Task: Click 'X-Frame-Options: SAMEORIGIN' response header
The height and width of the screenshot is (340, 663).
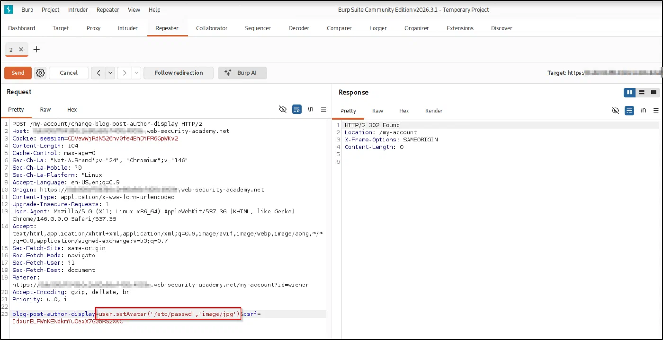Action: pyautogui.click(x=391, y=140)
